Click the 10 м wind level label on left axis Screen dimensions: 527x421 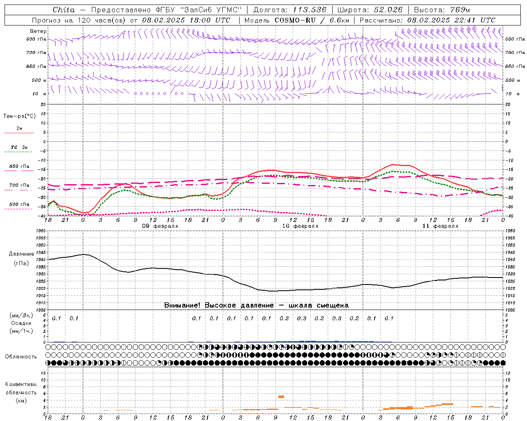tap(39, 94)
